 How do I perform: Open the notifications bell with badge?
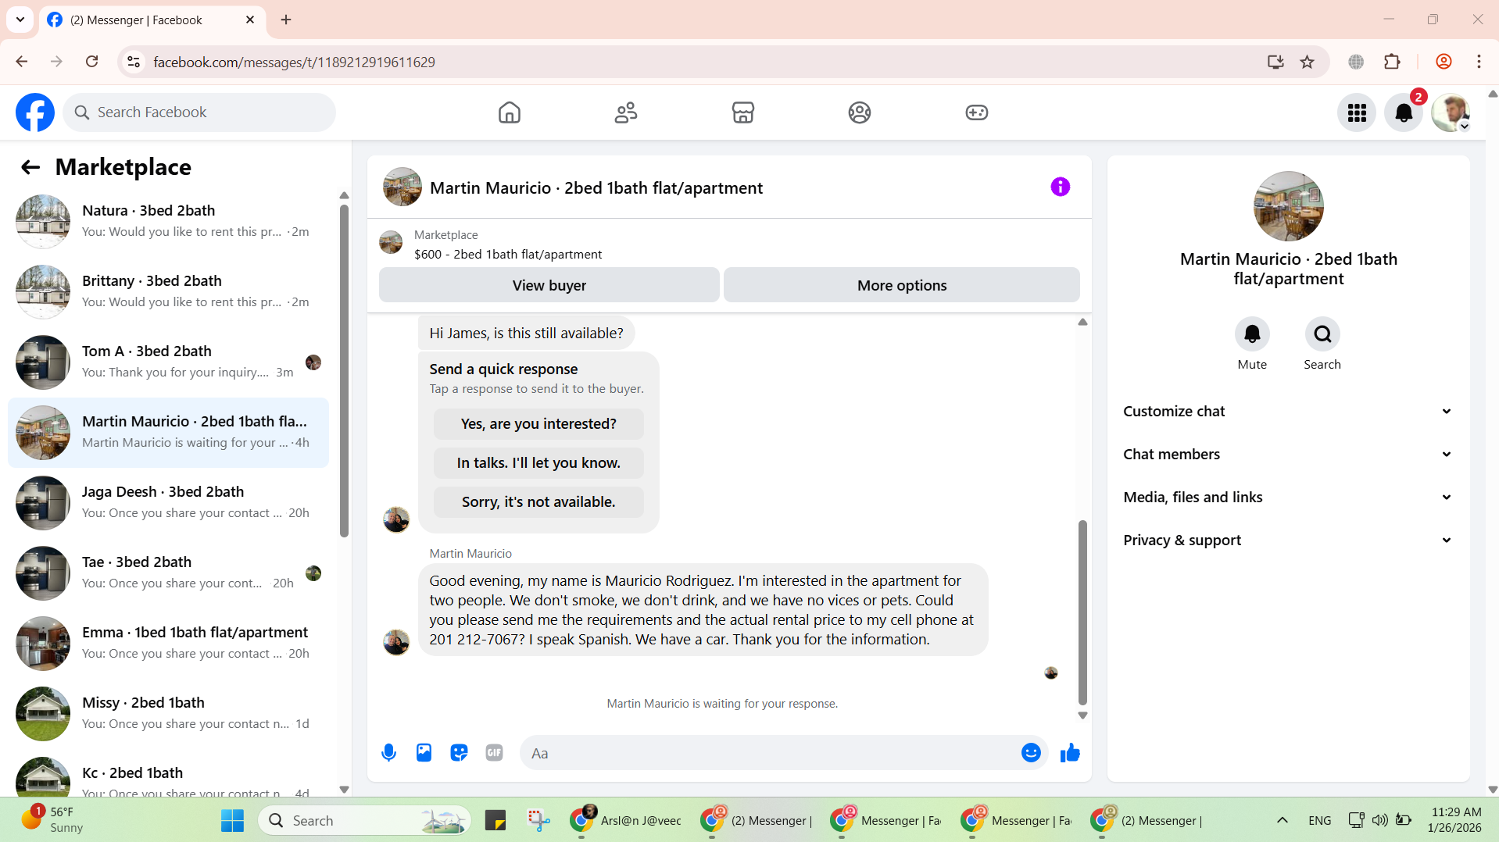[1404, 112]
